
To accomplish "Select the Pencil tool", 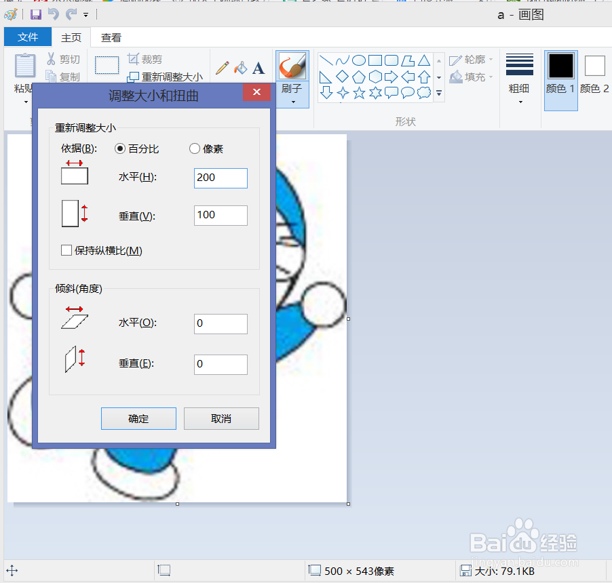I will pyautogui.click(x=222, y=68).
